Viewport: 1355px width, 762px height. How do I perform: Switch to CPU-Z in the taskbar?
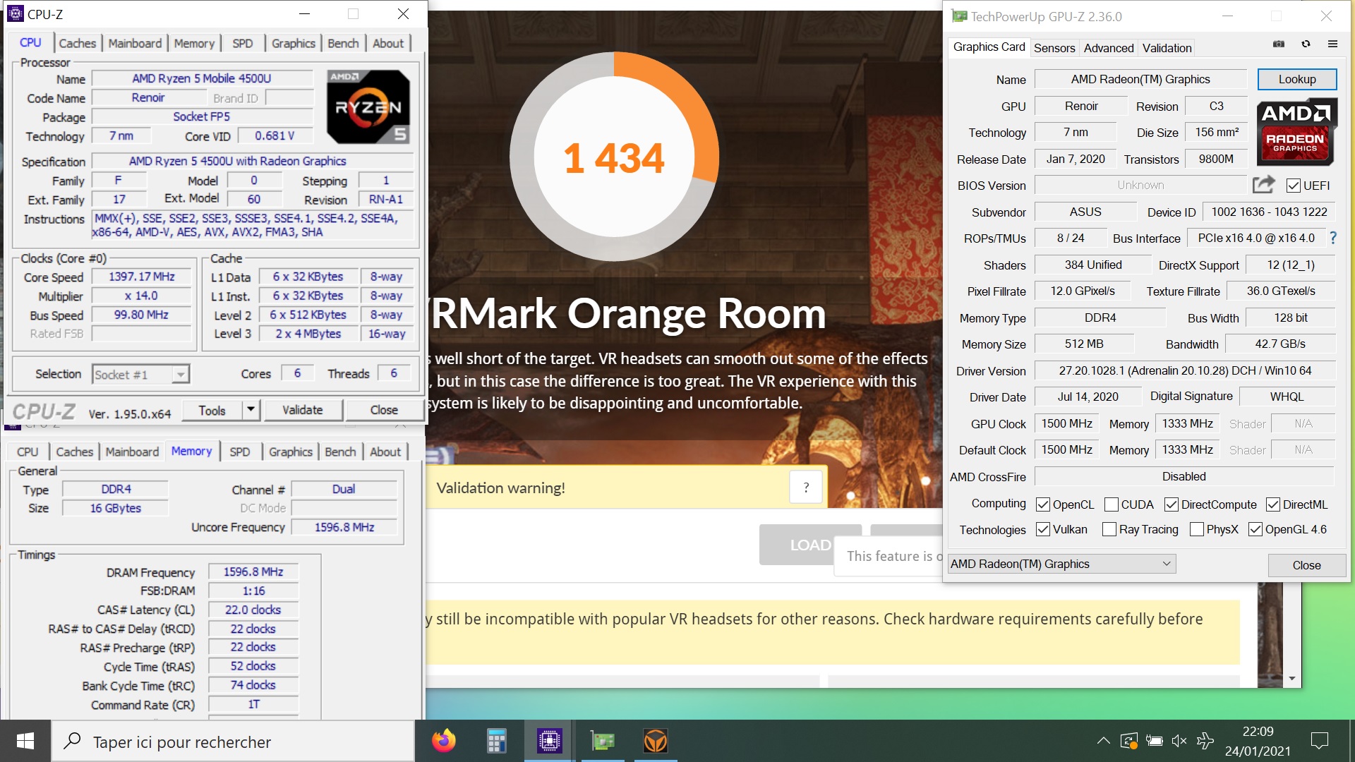click(549, 741)
